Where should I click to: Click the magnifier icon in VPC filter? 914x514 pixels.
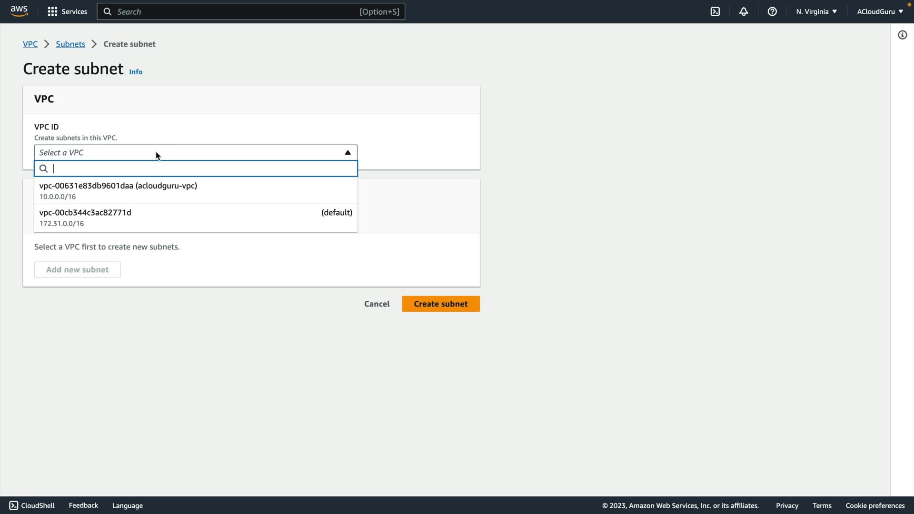click(x=43, y=168)
